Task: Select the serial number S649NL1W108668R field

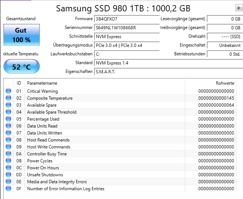Action: [127, 28]
